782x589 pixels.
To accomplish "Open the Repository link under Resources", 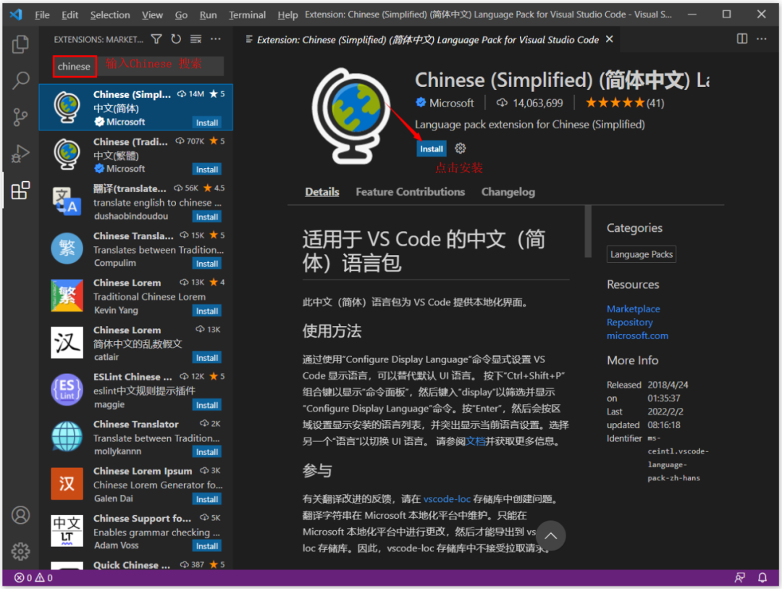I will 629,322.
